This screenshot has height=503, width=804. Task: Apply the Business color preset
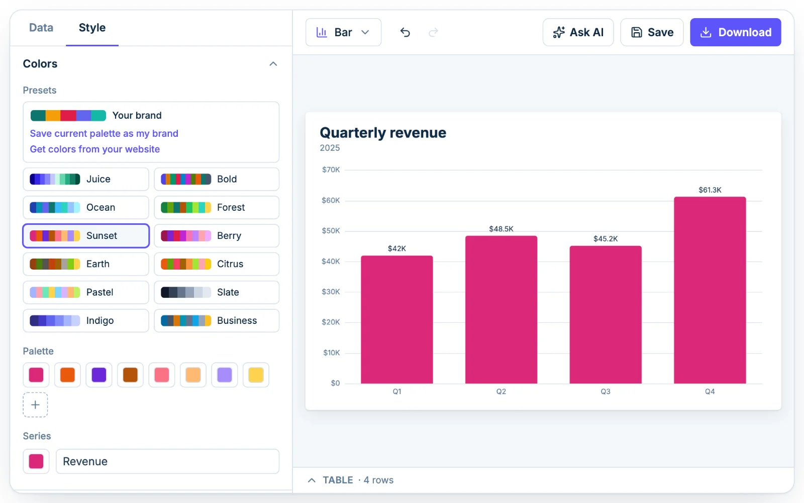click(x=217, y=320)
